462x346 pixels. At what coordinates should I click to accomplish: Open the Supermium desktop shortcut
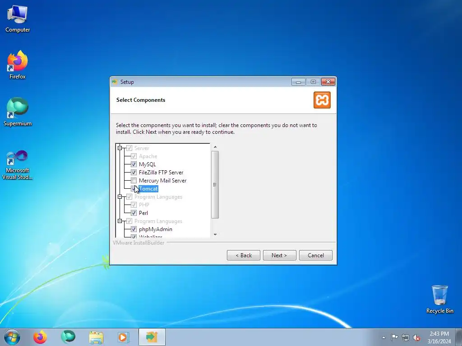18,112
